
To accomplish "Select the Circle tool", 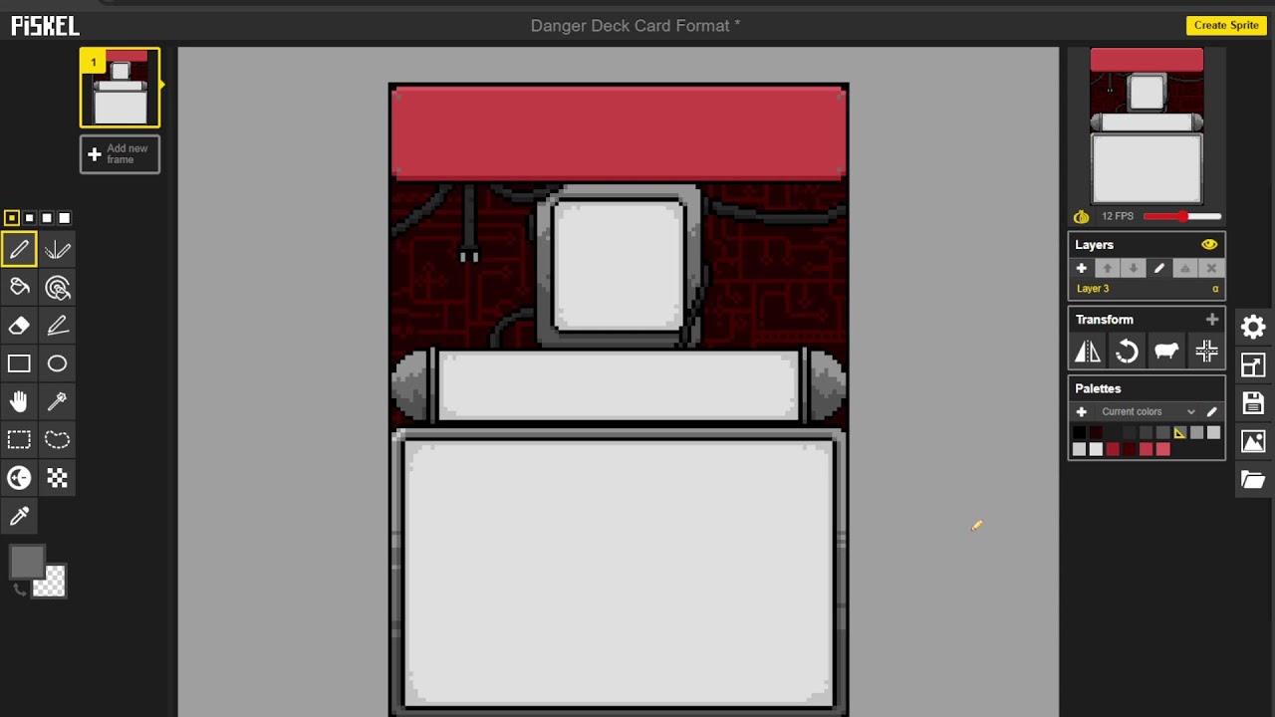I will pos(57,363).
